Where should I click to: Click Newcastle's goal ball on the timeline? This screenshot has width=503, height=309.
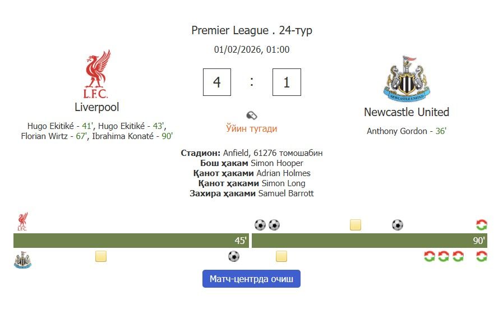coord(234,256)
